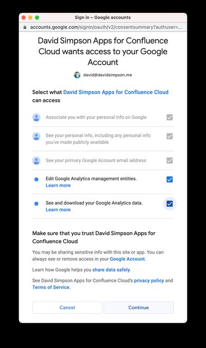This screenshot has height=348, width=206.
Task: Click the person icon beside primary email address
Action: 36,160
